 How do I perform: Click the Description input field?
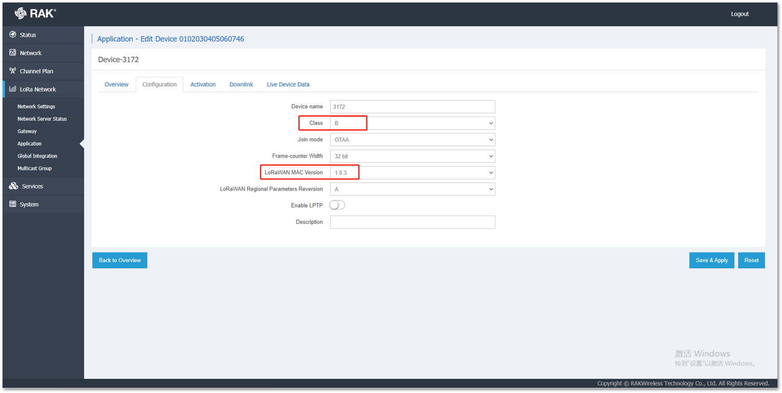click(412, 222)
